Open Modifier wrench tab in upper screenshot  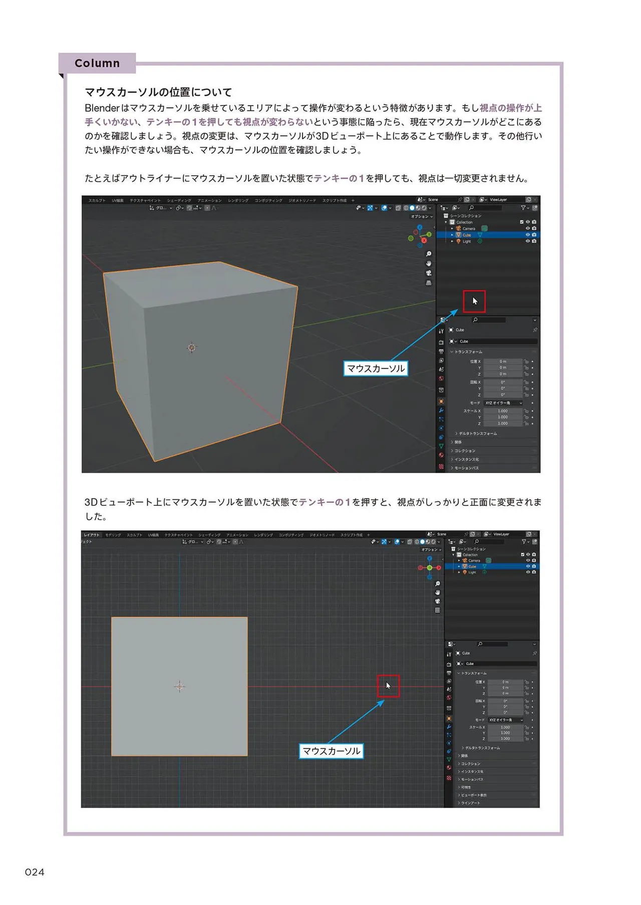point(441,410)
